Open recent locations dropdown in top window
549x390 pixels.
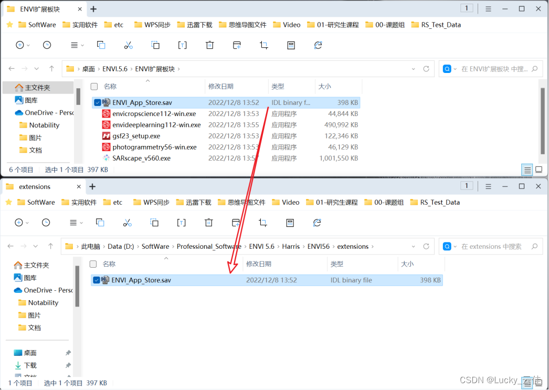point(37,69)
